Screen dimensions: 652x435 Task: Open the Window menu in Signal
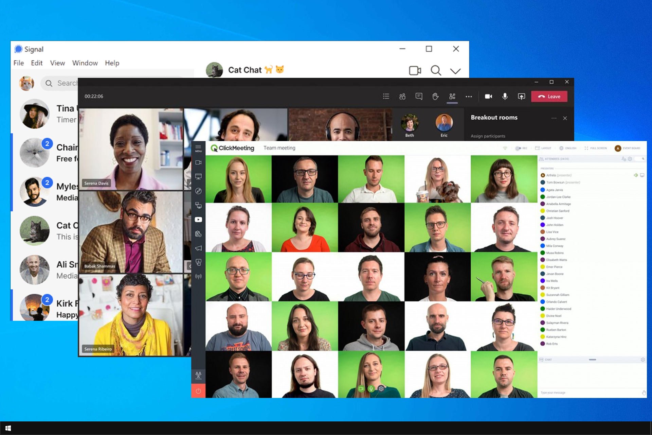click(x=85, y=63)
